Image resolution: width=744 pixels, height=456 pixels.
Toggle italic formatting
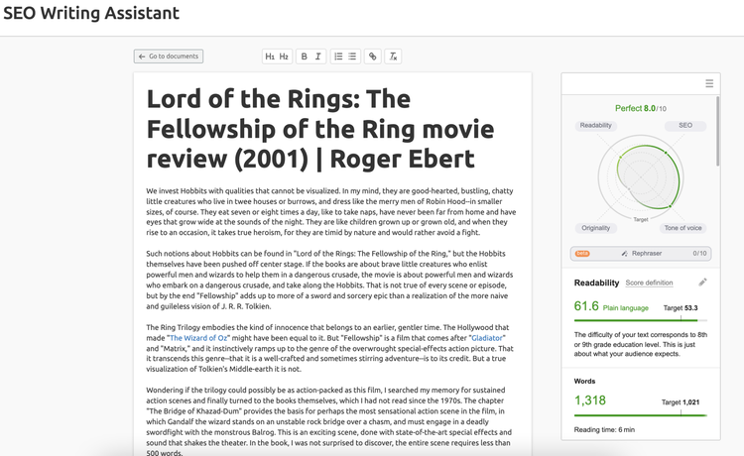tap(317, 57)
